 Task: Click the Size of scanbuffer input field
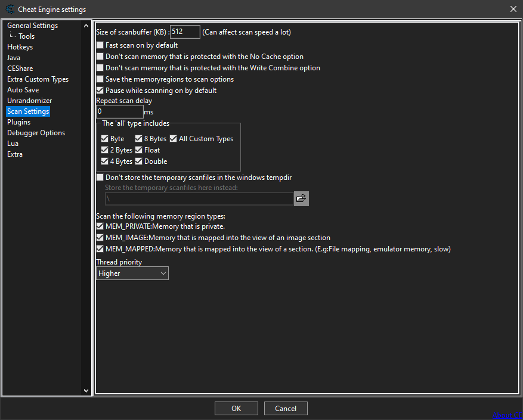point(185,32)
